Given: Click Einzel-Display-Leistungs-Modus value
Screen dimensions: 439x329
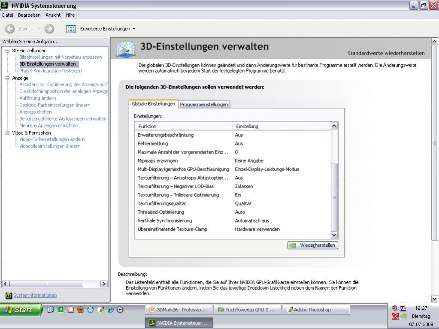Looking at the screenshot, I should pyautogui.click(x=267, y=169).
